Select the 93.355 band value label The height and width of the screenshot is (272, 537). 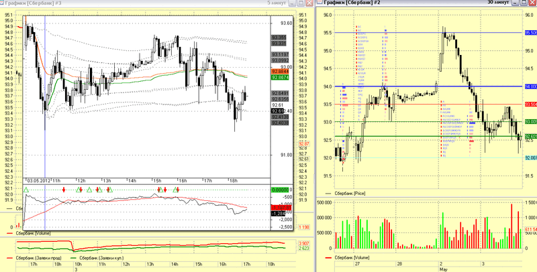(x=279, y=38)
